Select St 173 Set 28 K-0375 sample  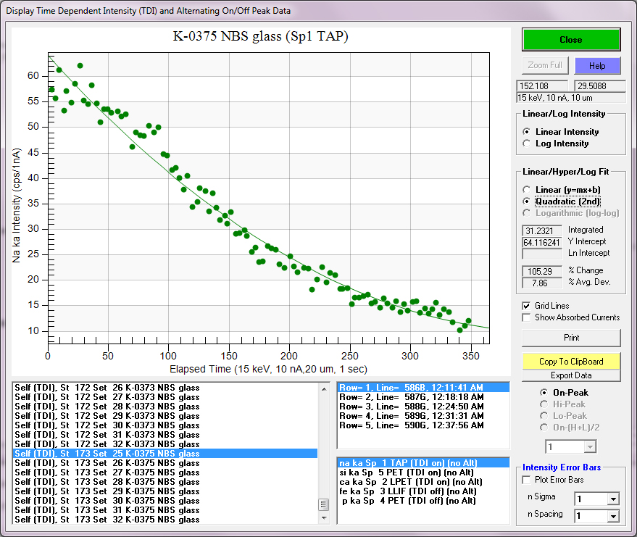coord(107,482)
